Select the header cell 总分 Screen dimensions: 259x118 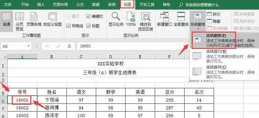click(x=169, y=92)
